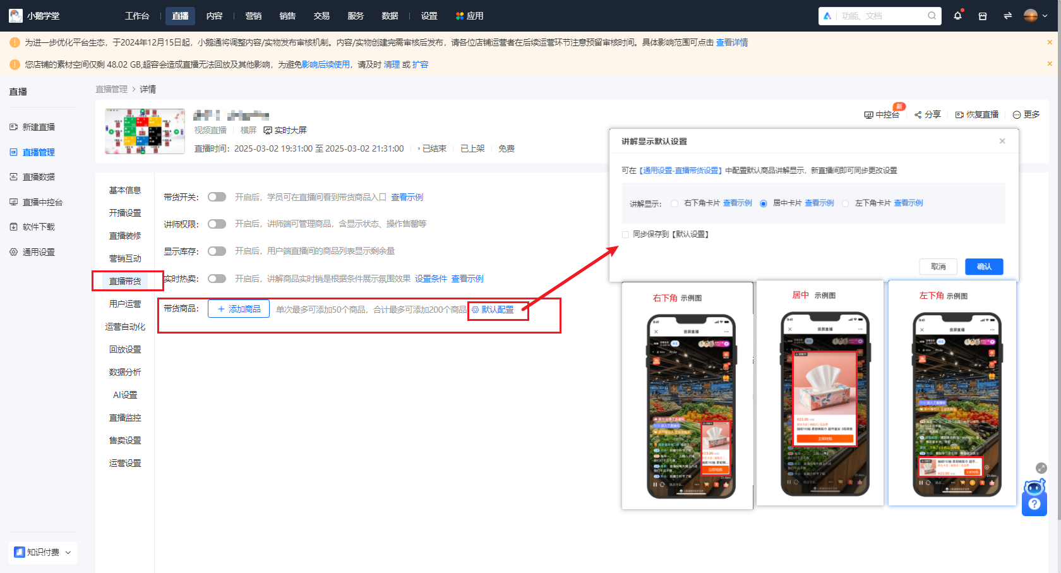Enable the 带货开关 toggle
This screenshot has width=1061, height=573.
(x=217, y=196)
